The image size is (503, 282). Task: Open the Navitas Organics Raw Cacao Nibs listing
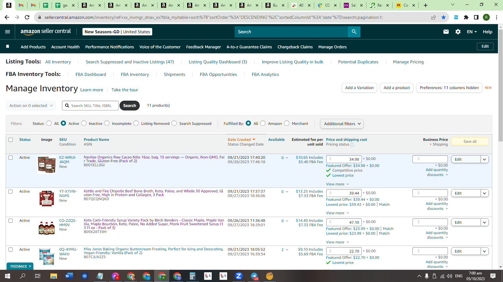(154, 159)
